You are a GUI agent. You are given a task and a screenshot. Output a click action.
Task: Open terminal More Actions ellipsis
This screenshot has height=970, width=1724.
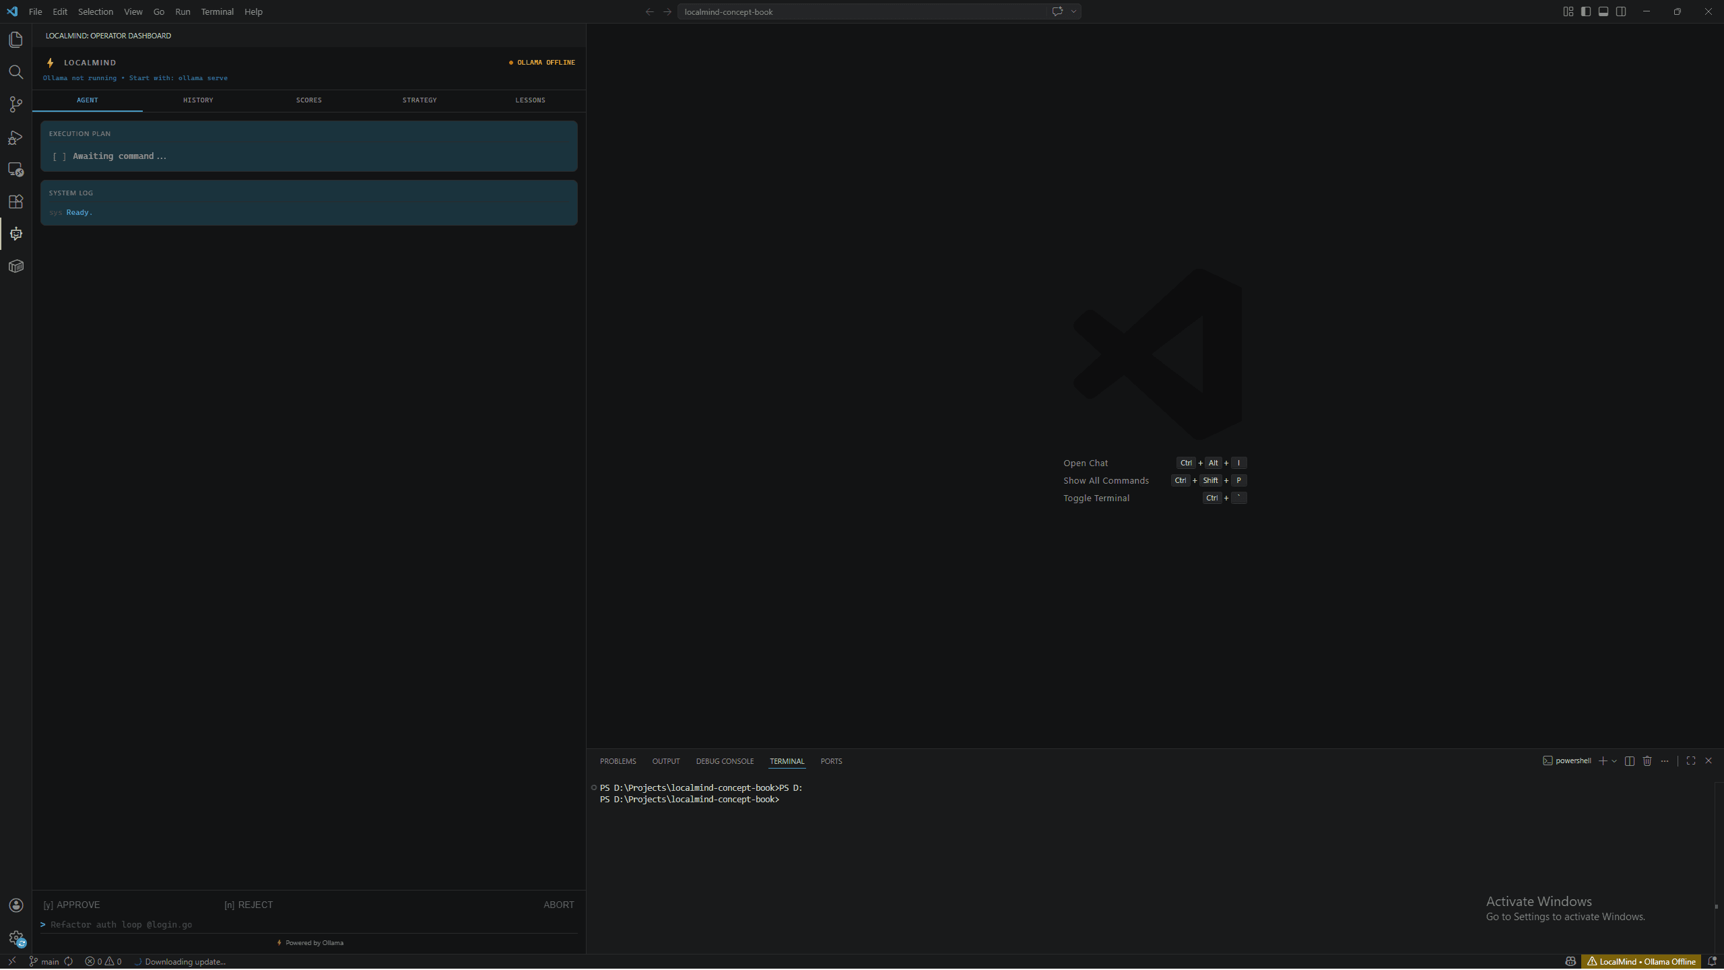[1665, 761]
